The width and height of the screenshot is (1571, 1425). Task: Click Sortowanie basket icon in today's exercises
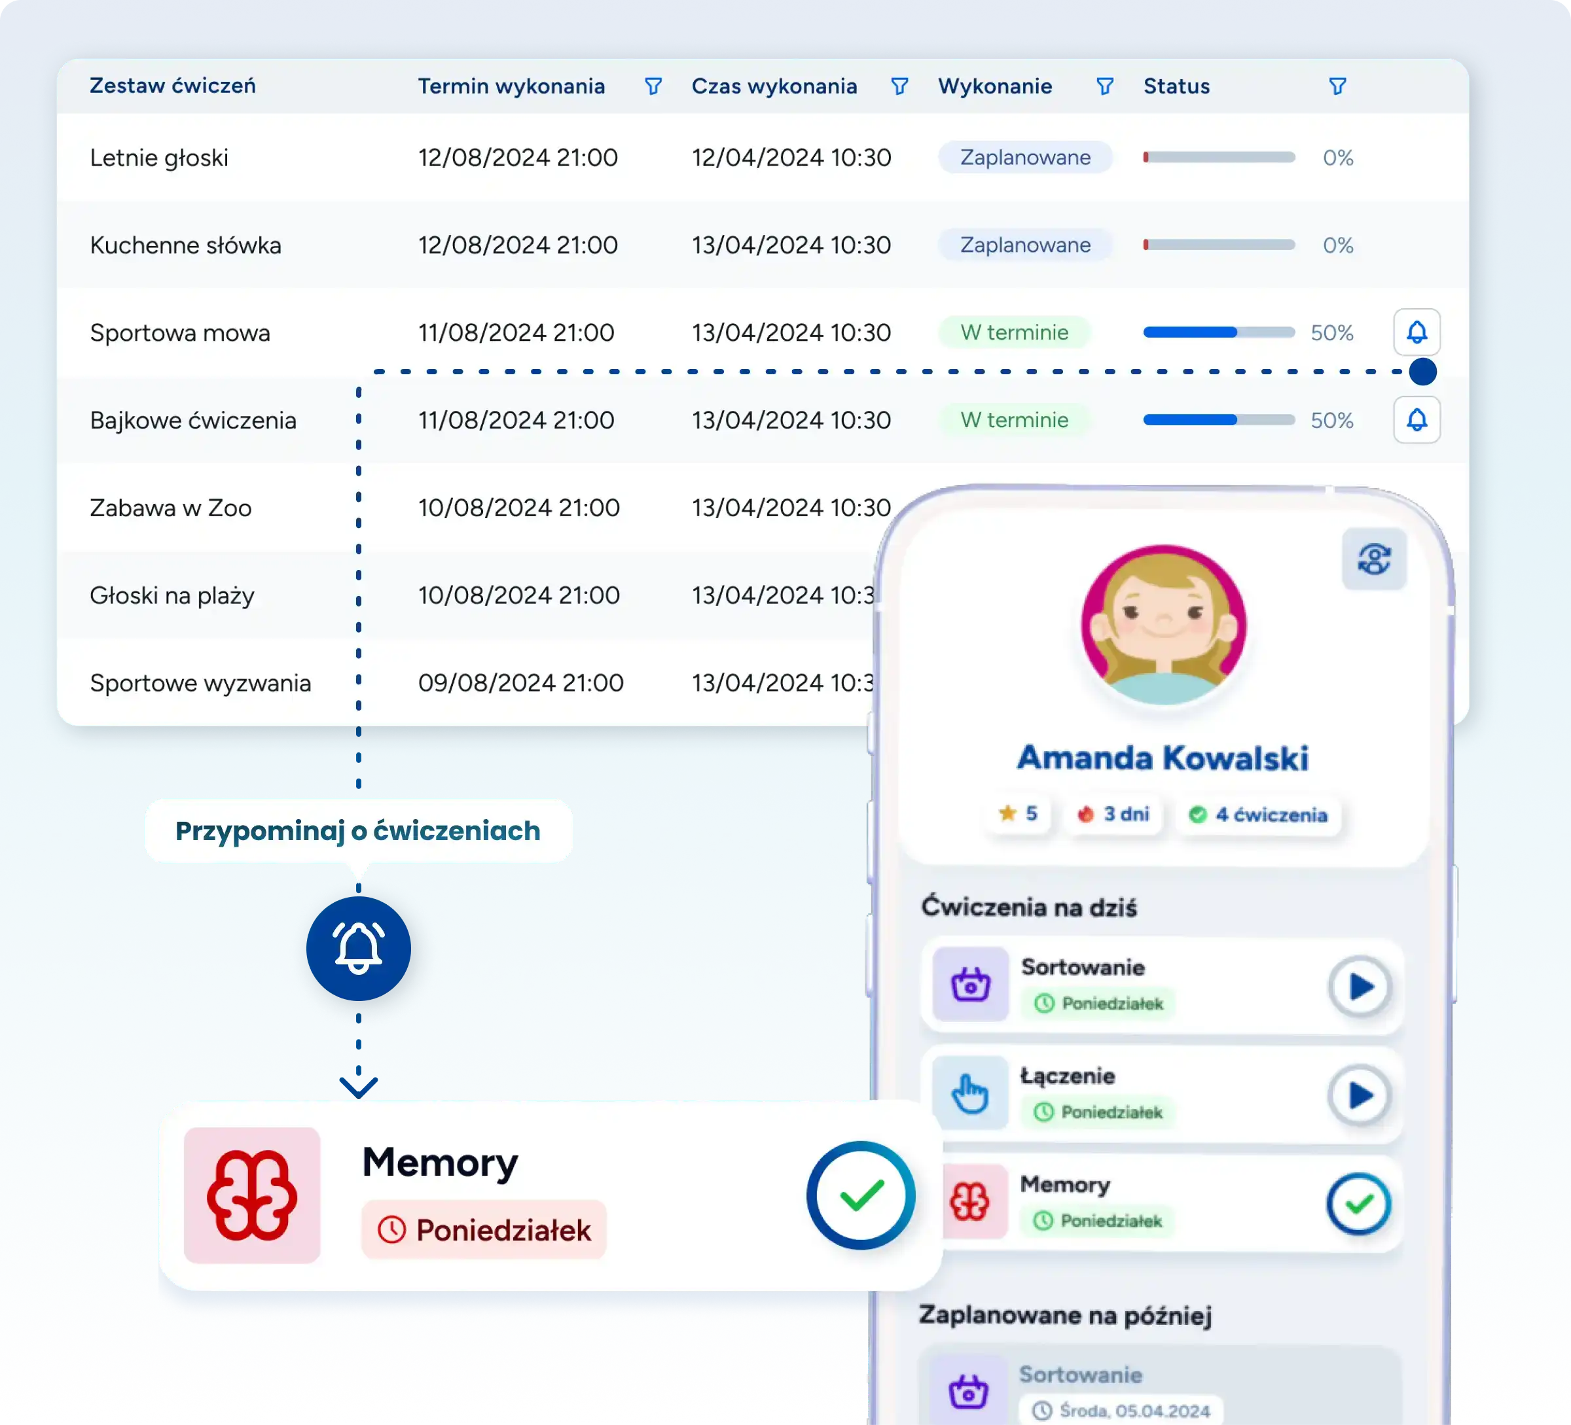pyautogui.click(x=970, y=984)
